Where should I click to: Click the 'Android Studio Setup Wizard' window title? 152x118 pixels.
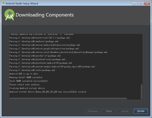tap(22, 4)
